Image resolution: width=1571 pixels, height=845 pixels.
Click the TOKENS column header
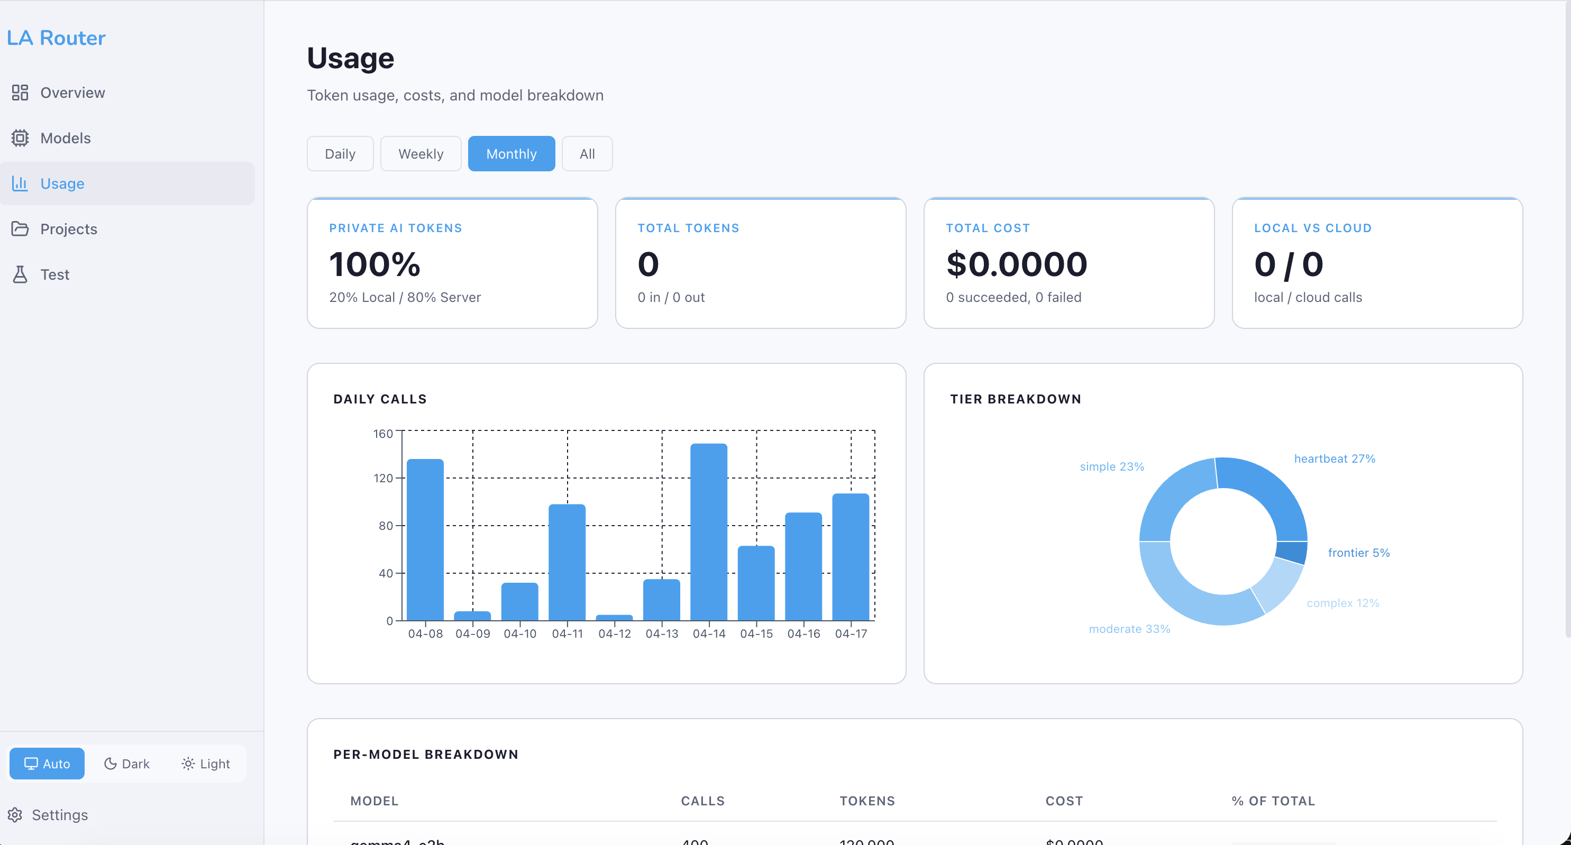point(867,801)
